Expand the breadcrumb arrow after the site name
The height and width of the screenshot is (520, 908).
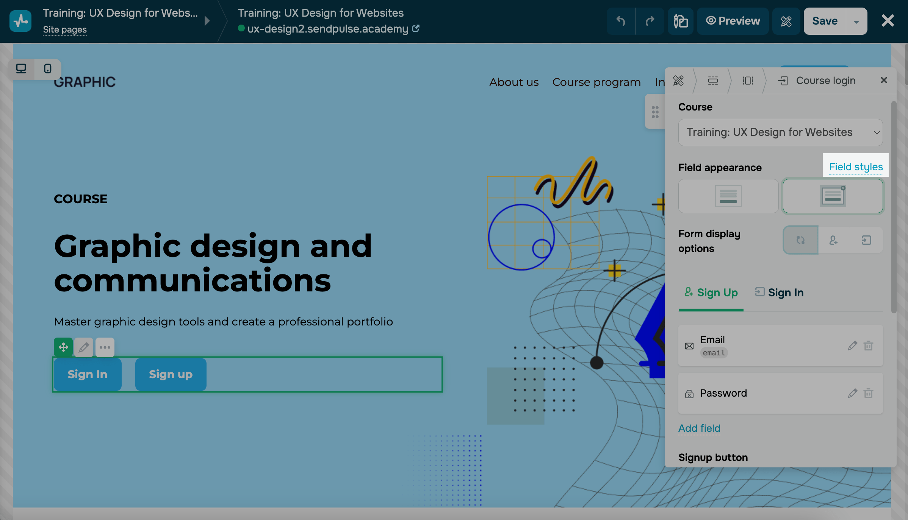tap(207, 21)
